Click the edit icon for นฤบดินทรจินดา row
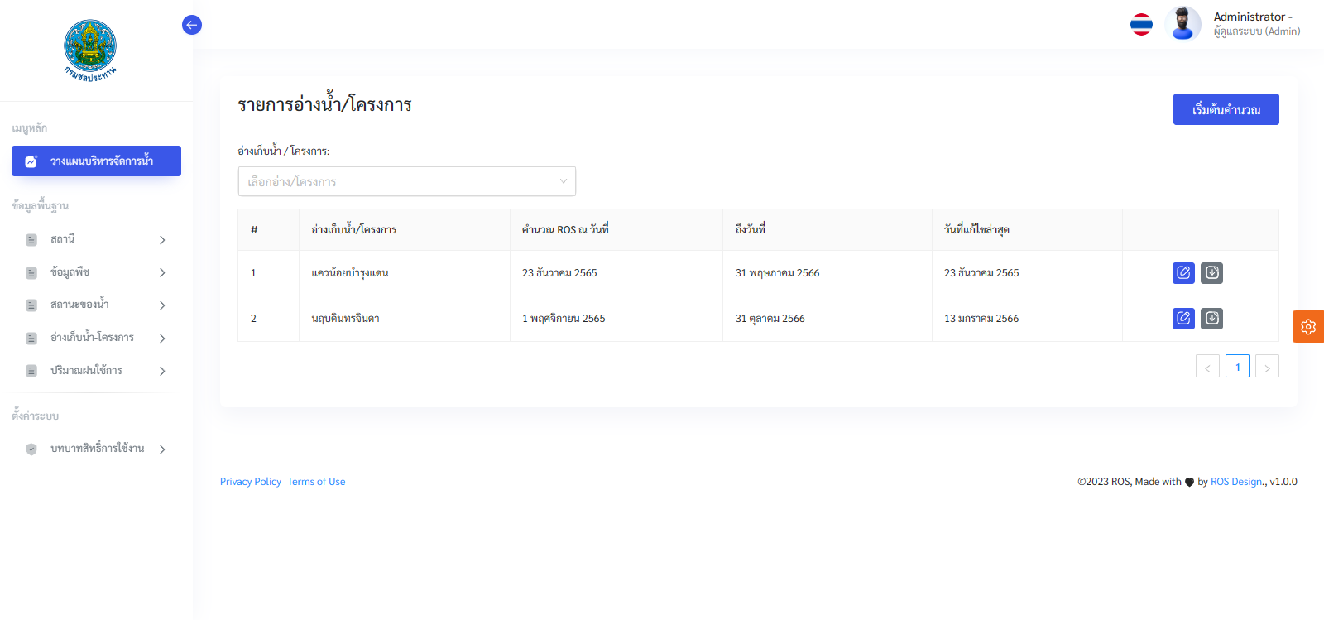1324x620 pixels. click(1183, 318)
